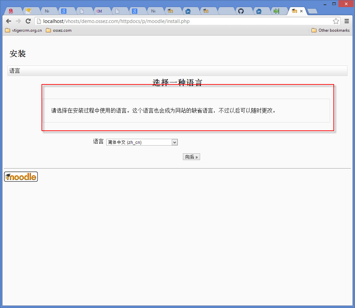Open the 语言 language dropdown
The image size is (355, 308).
coord(142,143)
